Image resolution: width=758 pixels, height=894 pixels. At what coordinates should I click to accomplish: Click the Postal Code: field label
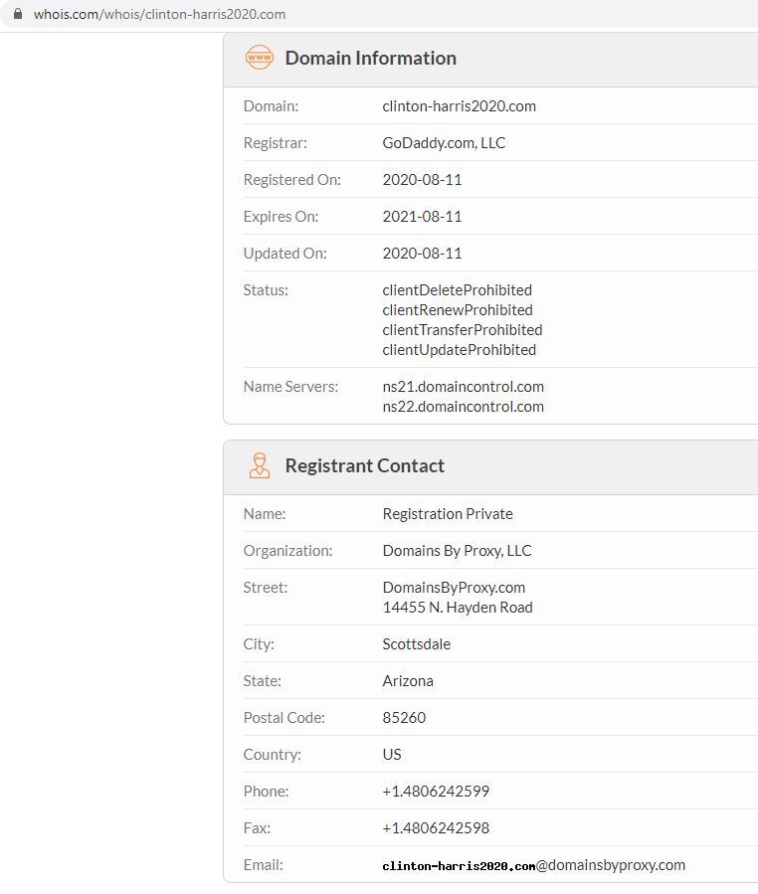[284, 718]
